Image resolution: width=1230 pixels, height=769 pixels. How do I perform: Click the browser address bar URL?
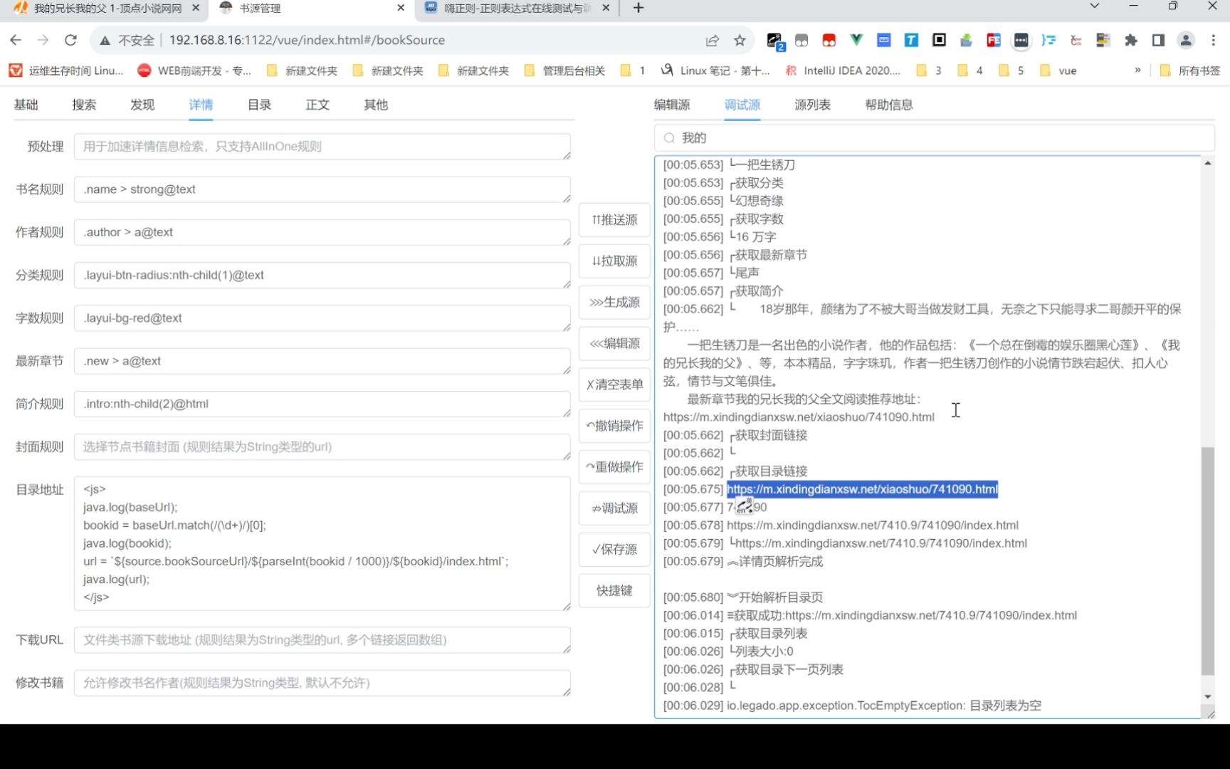tap(307, 41)
